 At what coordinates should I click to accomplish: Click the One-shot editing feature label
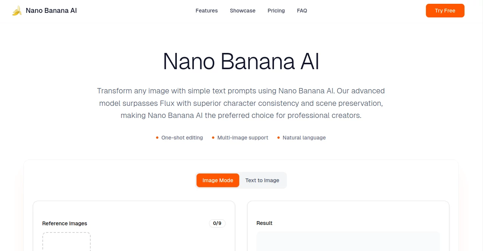coord(182,138)
